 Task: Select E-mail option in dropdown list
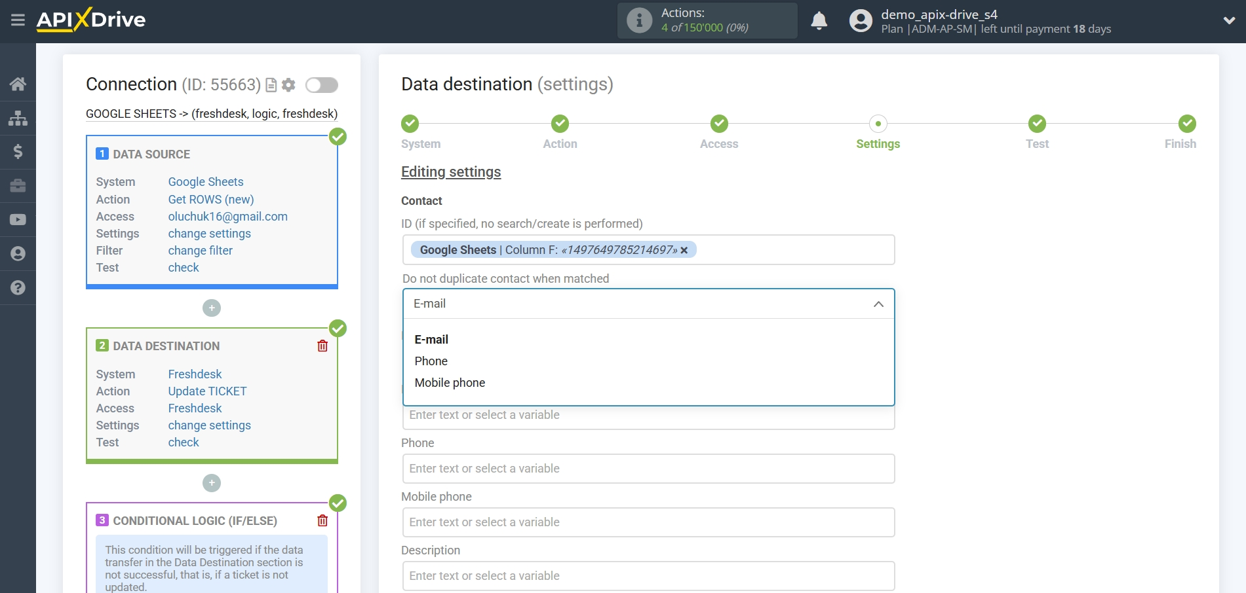[431, 340]
